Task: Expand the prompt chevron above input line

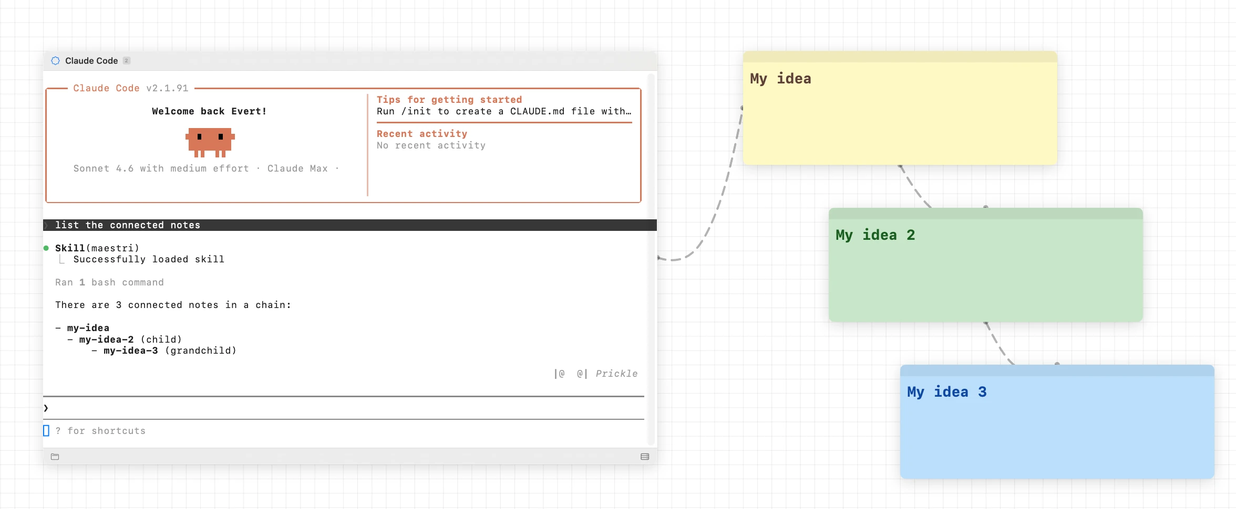Action: click(46, 408)
